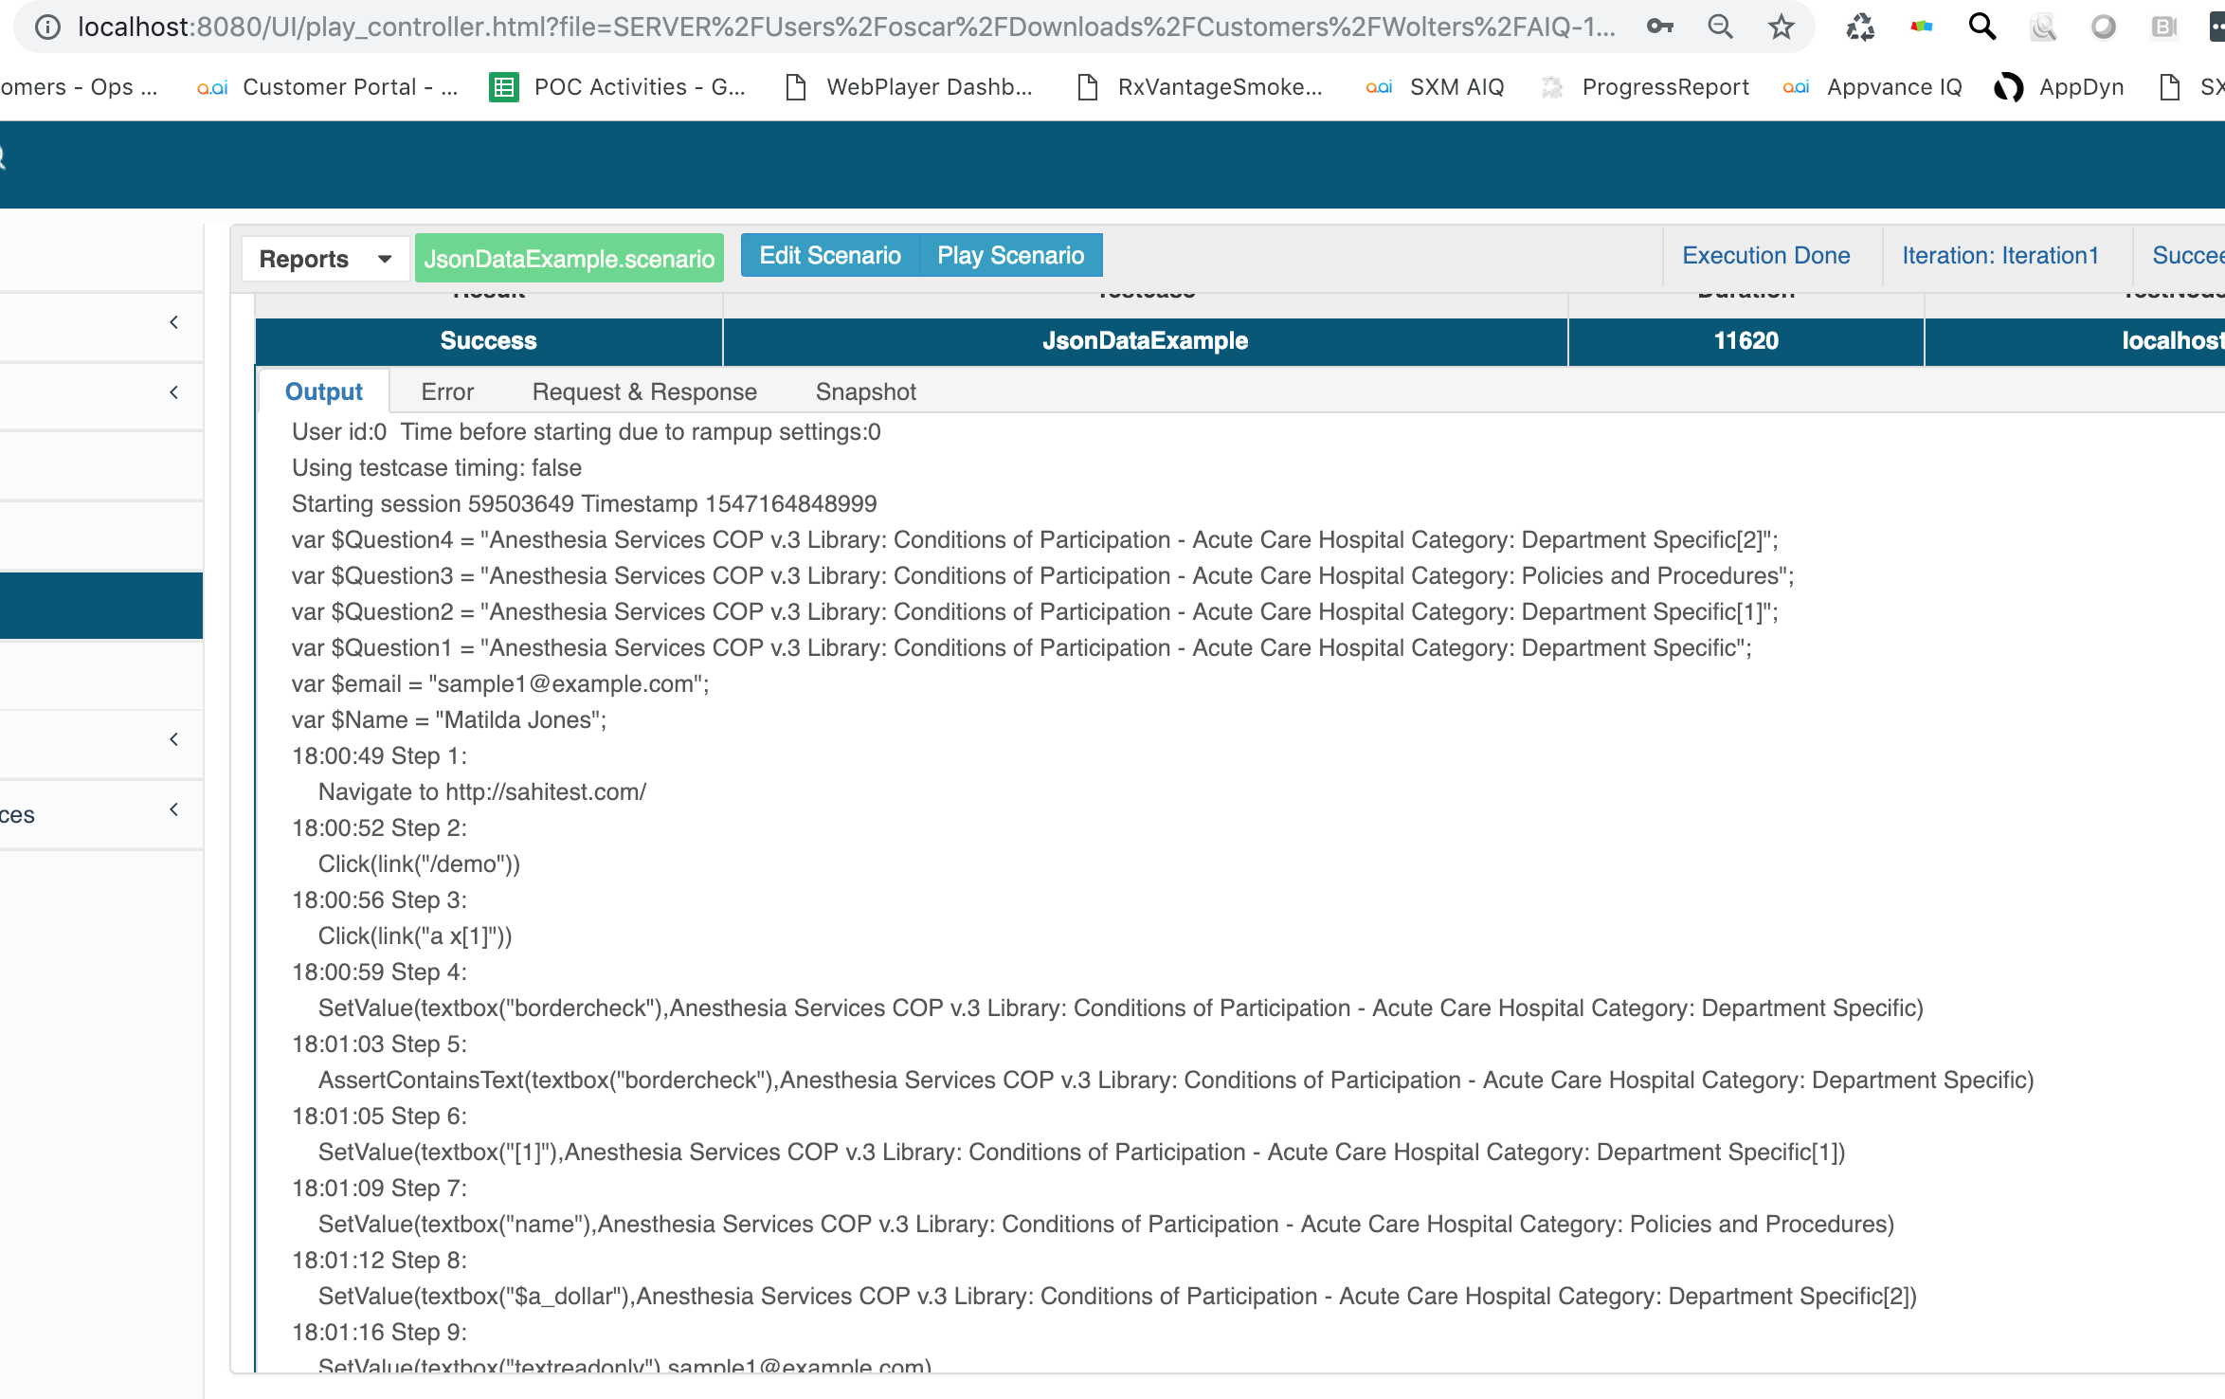
Task: Click the JsonDataExample.scenario button
Action: click(569, 259)
